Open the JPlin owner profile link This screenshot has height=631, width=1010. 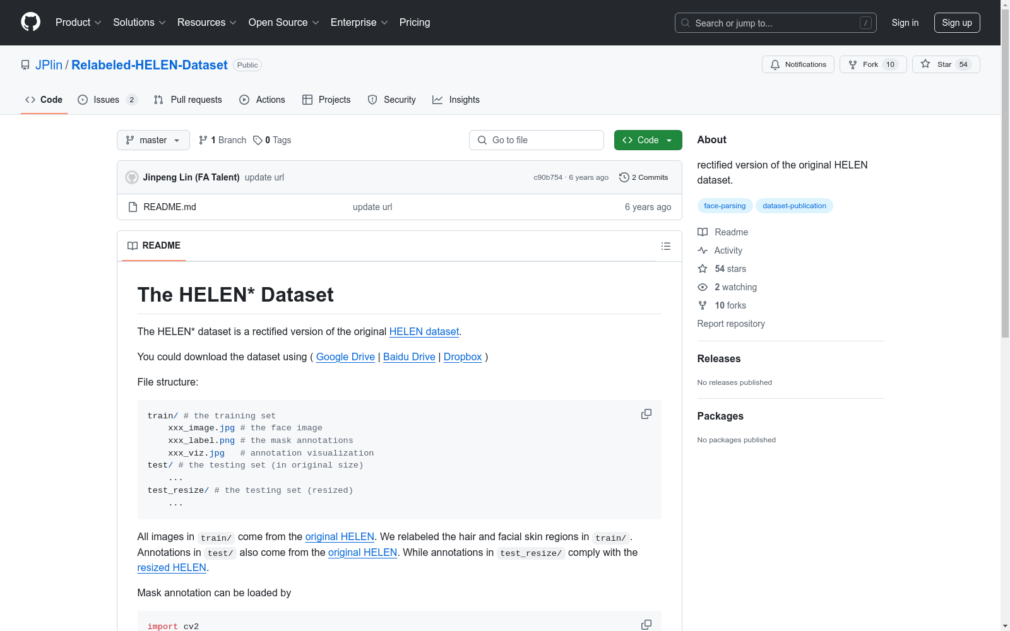(x=49, y=65)
